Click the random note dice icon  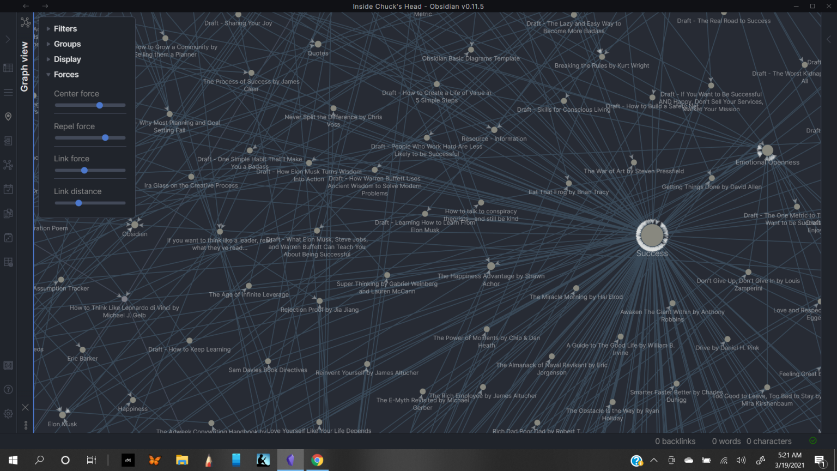coord(8,238)
